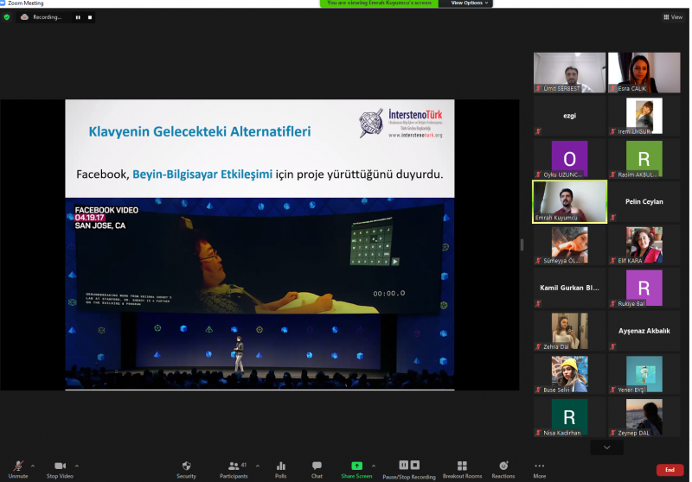Select Pelin Ceylan's participant tile
Viewport: 692px width, 482px height.
point(644,202)
